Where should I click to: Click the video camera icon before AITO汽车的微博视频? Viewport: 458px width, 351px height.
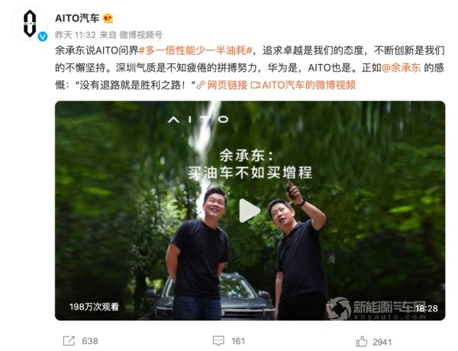pyautogui.click(x=255, y=85)
